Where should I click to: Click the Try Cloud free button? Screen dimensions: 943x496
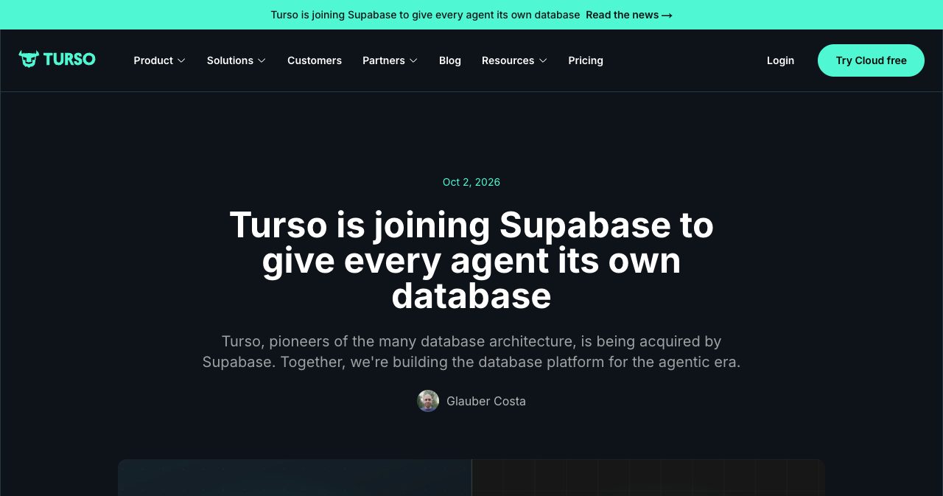871,60
